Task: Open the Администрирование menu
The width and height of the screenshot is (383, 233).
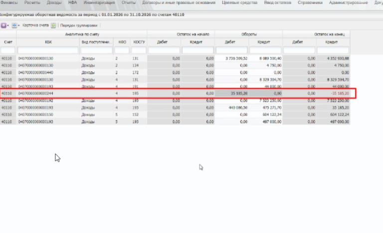Action: point(348,2)
